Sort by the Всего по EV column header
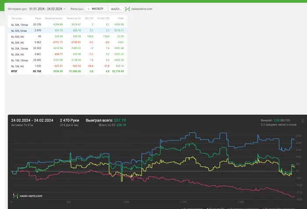The image size is (307, 209). (x=74, y=18)
